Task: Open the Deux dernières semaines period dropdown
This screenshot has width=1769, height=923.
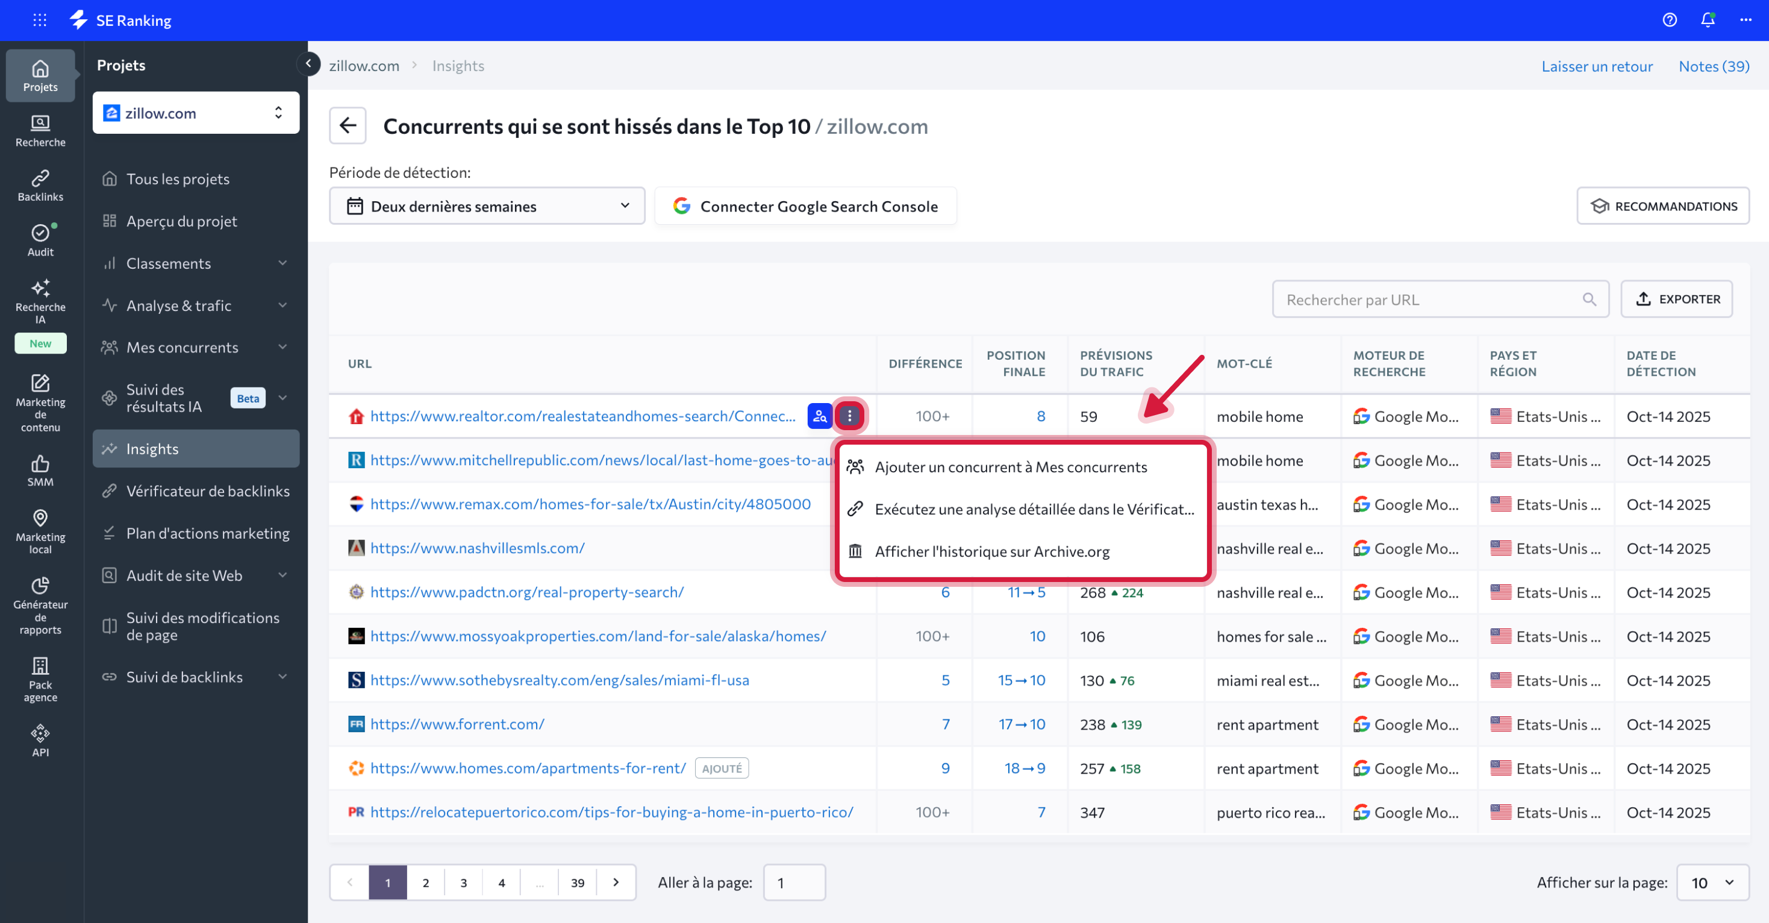Action: (x=487, y=206)
